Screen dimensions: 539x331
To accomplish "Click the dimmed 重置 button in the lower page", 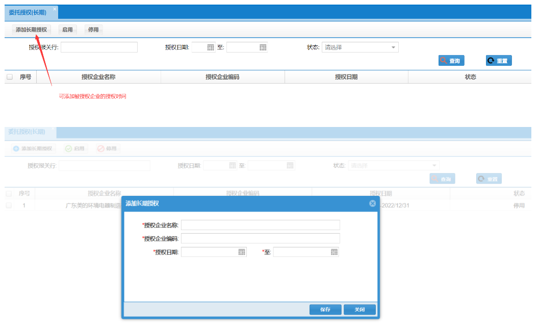I will point(489,179).
